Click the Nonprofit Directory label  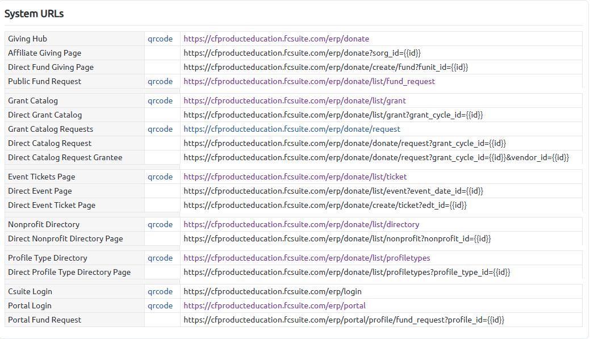44,224
